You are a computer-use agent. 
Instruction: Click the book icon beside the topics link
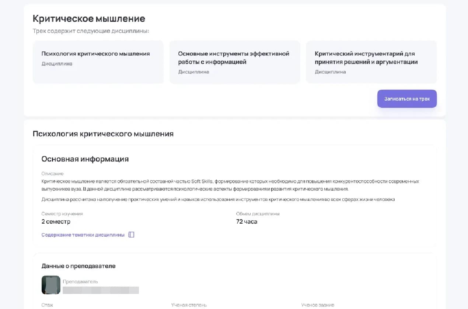[x=131, y=235]
